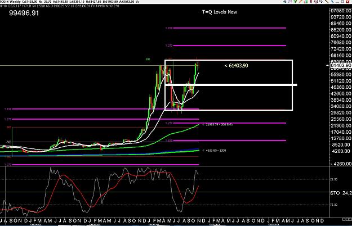
Task: Close the chart window
Action: pos(348,1)
